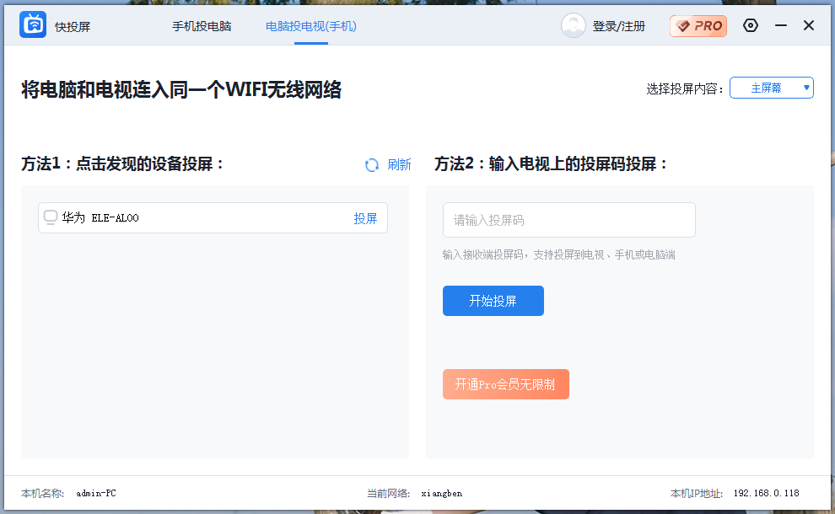835x514 pixels.
Task: Click the 方法1：点击发现的设备投屏 heading
Action: [x=122, y=163]
